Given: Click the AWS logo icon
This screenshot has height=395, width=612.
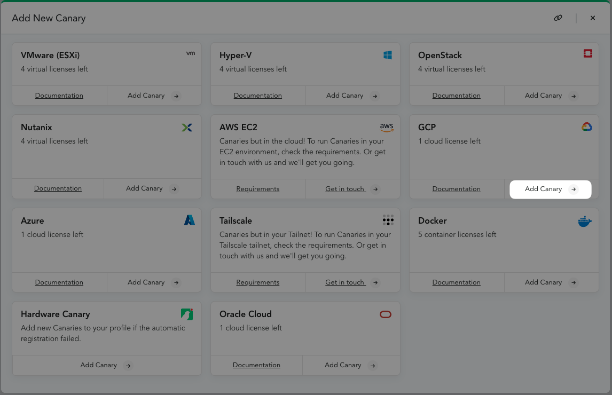Looking at the screenshot, I should (387, 127).
